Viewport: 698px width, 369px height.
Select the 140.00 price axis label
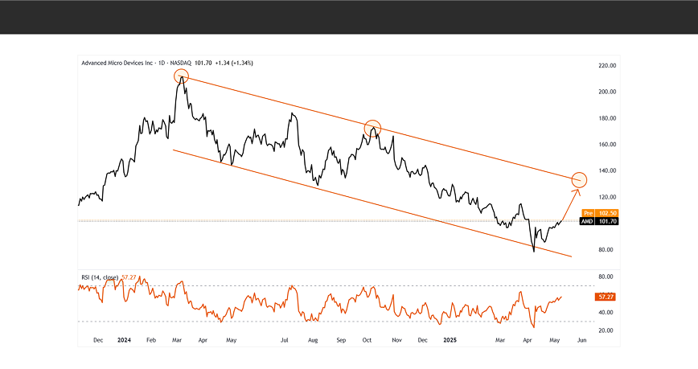pyautogui.click(x=606, y=170)
